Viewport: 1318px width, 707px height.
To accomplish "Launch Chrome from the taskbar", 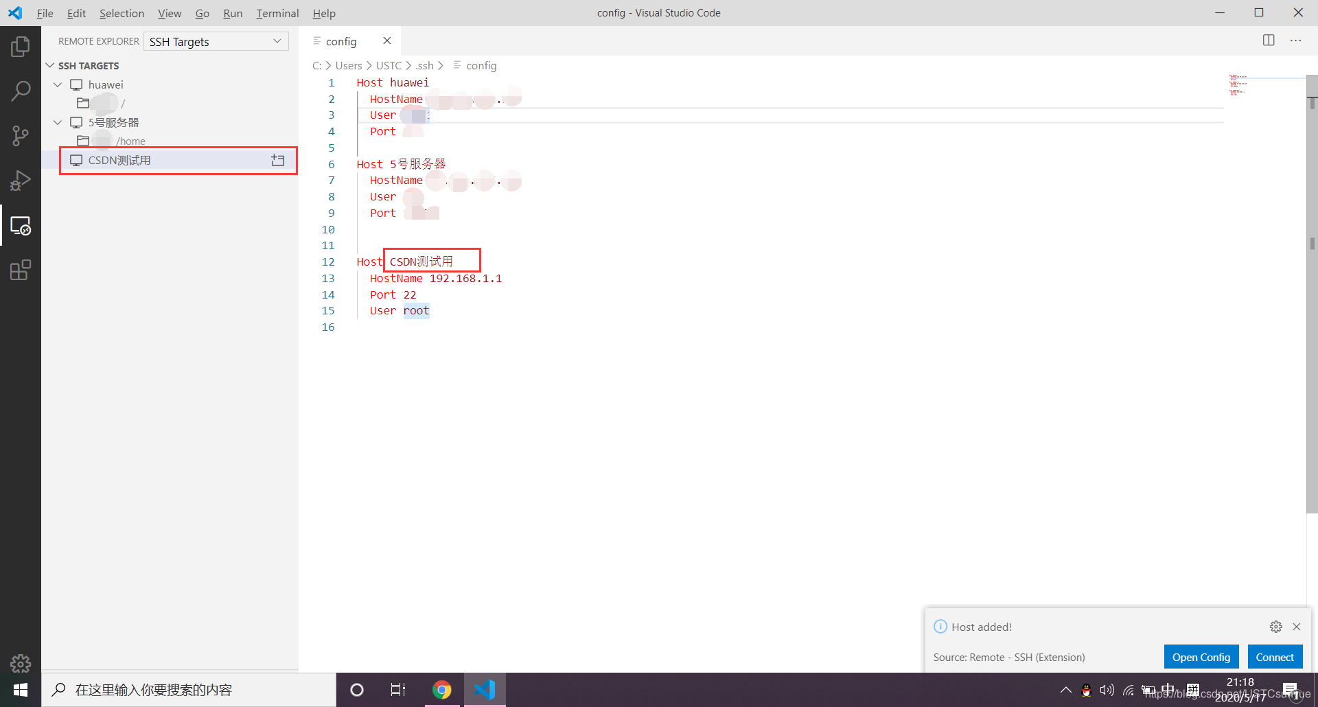I will pyautogui.click(x=442, y=690).
